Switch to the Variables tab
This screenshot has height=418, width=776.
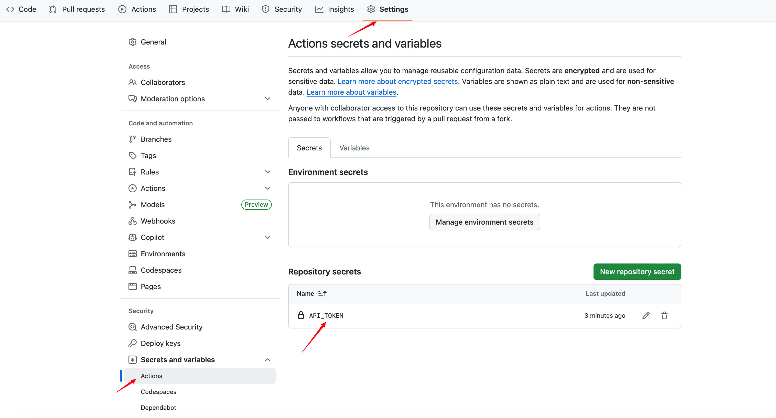pyautogui.click(x=354, y=148)
